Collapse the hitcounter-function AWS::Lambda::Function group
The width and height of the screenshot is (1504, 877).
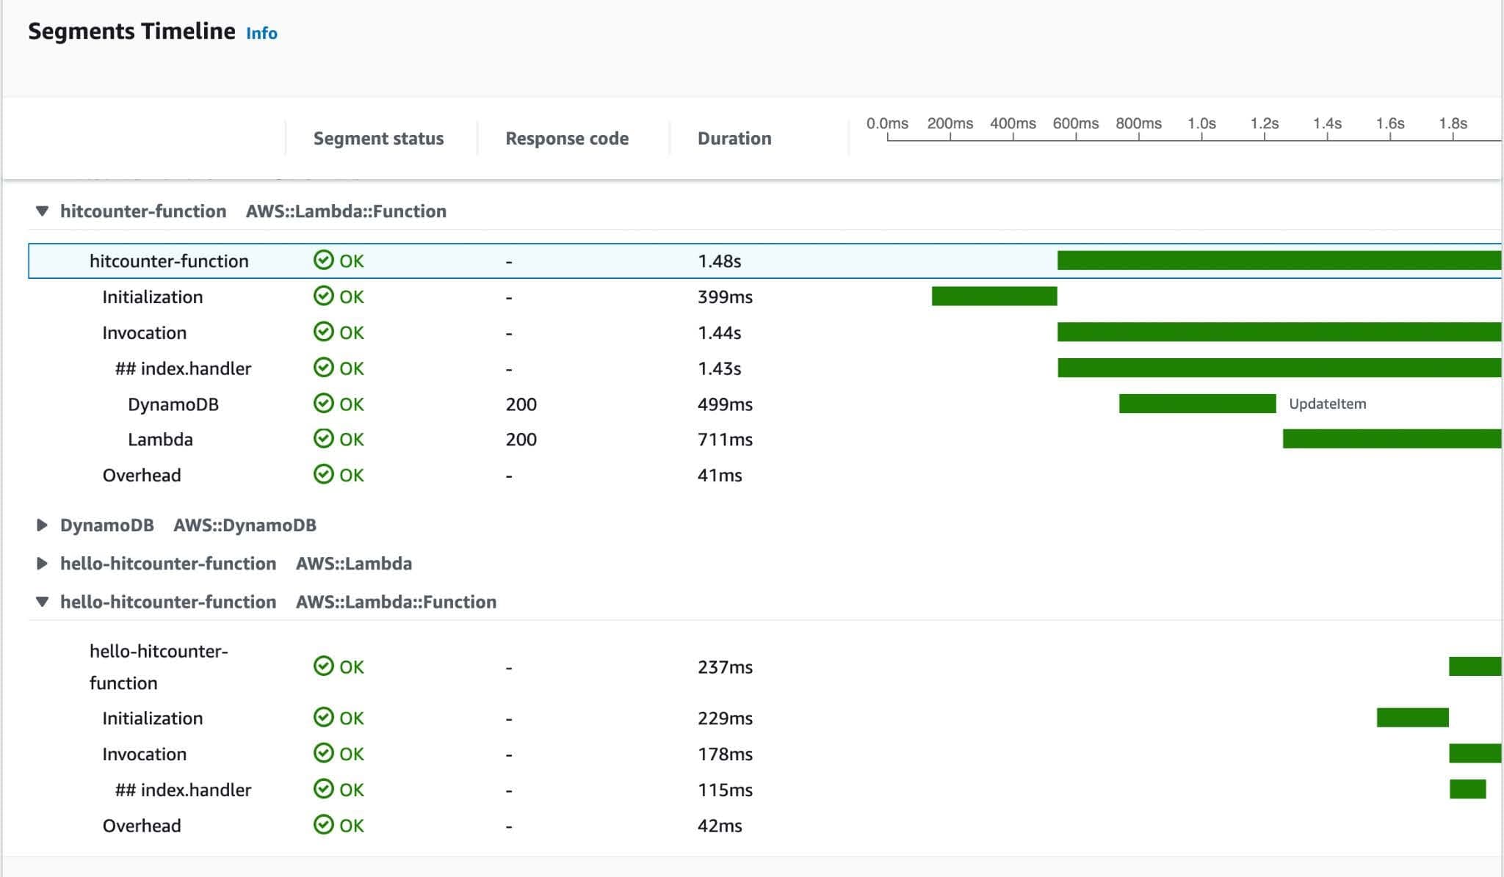point(42,211)
